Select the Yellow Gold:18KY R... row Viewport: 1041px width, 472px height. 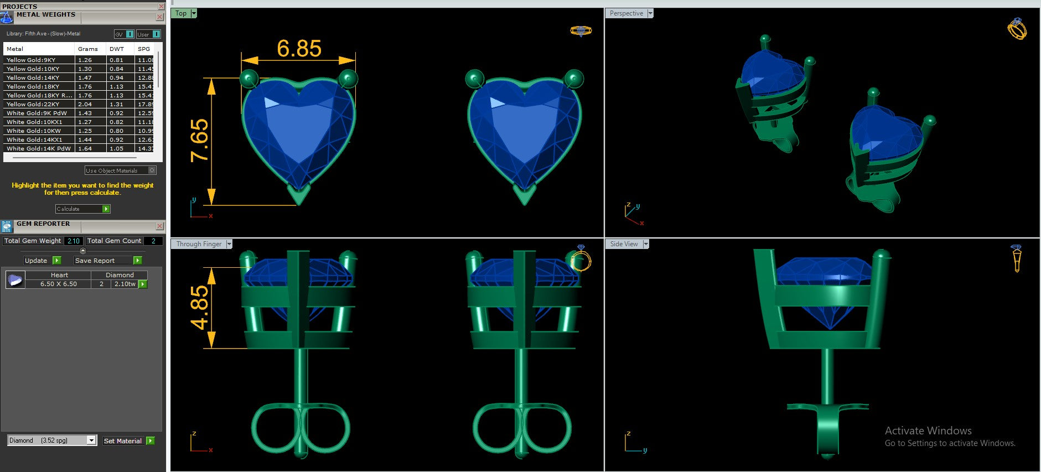(79, 95)
